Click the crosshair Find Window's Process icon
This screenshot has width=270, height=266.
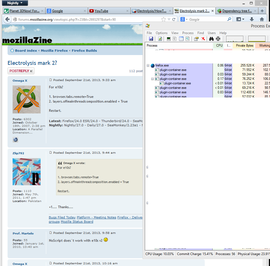tap(218, 39)
